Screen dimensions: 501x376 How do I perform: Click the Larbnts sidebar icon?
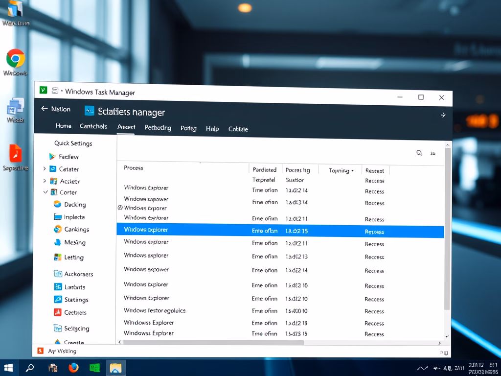(58, 287)
